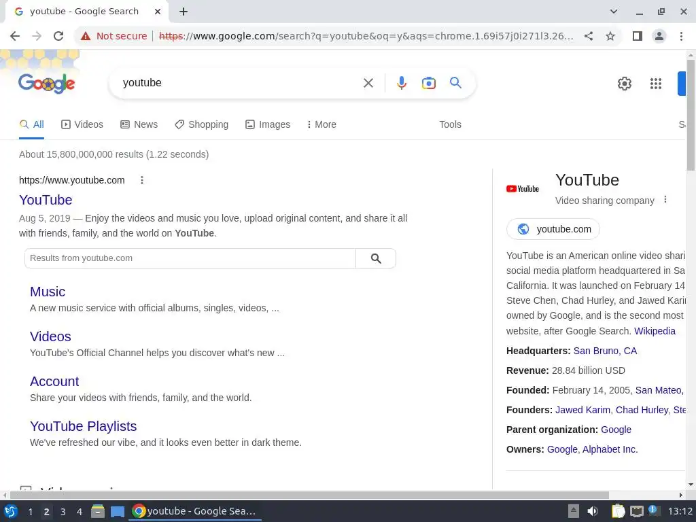This screenshot has height=522, width=696.
Task: Open the Music sitelink
Action: (48, 292)
